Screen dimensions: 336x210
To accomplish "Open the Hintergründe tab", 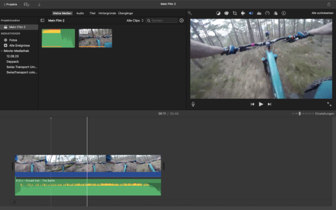I will coord(107,13).
